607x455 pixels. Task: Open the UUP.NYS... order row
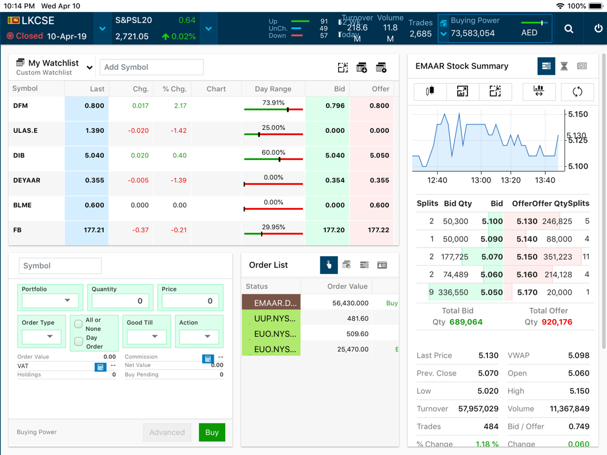320,318
